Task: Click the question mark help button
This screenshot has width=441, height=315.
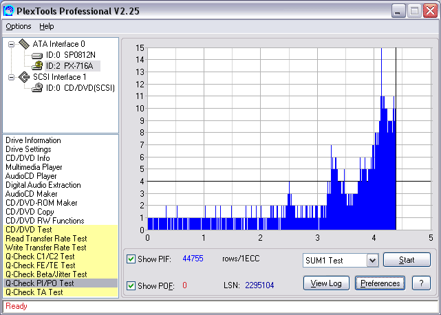Action: (421, 283)
